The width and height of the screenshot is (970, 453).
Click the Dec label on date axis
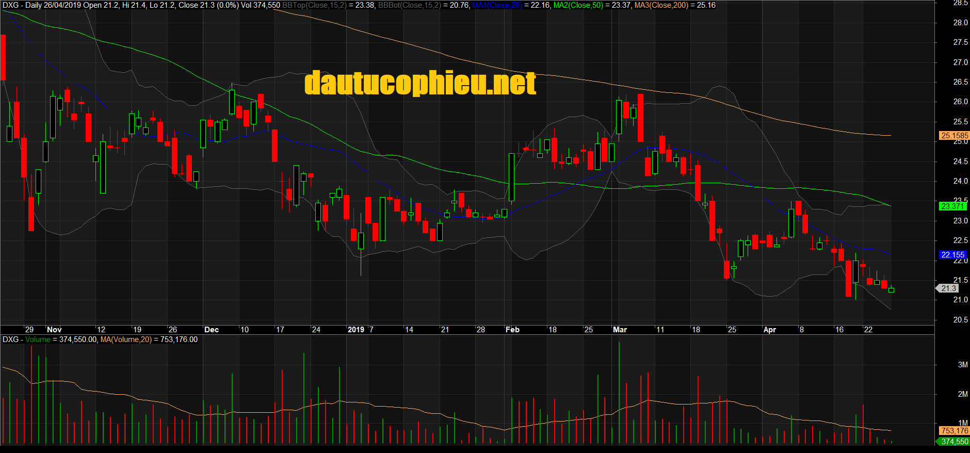[x=212, y=330]
